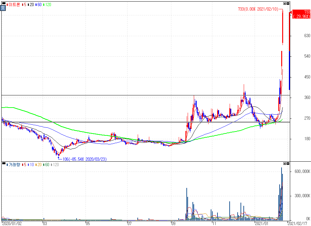The width and height of the screenshot is (311, 226).
Task: Click the 450 price axis label
Action: point(307,77)
